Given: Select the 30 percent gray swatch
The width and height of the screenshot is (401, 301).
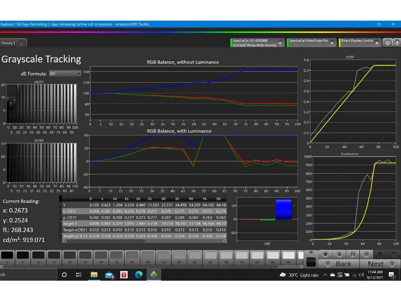Looking at the screenshot, I should tap(101, 257).
